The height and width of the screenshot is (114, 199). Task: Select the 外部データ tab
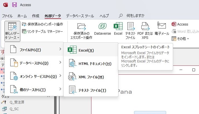click(x=53, y=16)
